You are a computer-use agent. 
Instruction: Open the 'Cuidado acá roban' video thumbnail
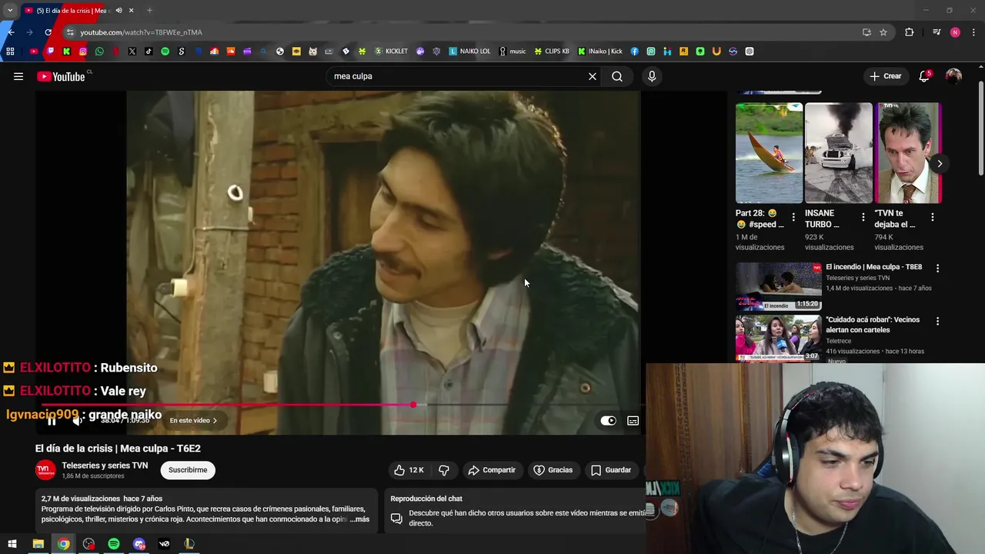tap(778, 338)
